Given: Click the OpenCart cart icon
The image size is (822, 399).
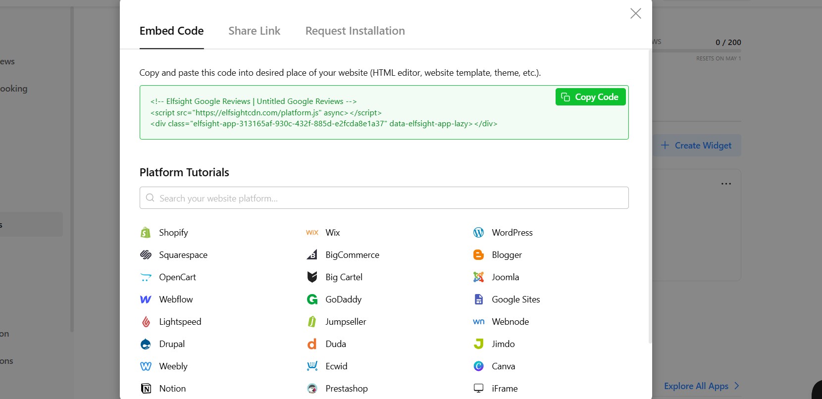Looking at the screenshot, I should (x=146, y=277).
